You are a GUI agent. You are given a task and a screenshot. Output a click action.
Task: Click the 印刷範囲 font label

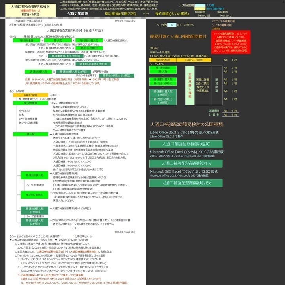click(x=200, y=12)
